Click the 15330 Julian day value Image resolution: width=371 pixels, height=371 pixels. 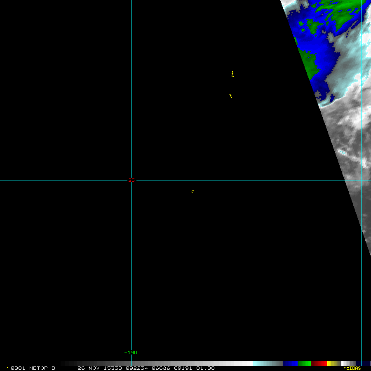click(113, 368)
